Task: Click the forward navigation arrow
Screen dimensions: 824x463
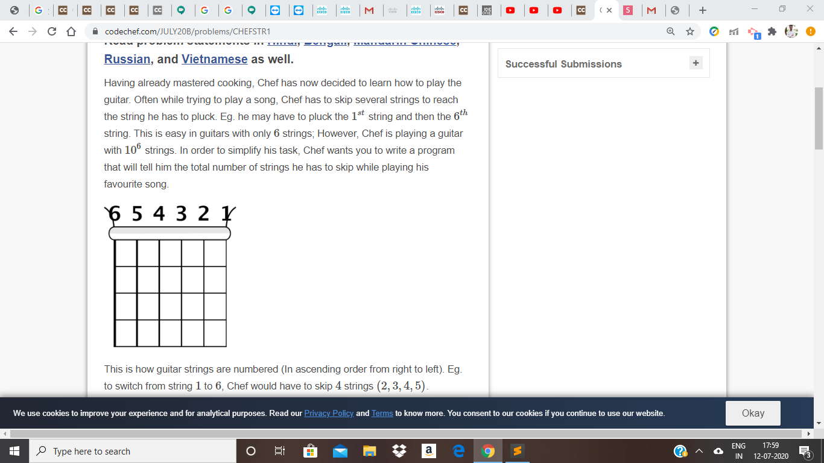Action: click(x=33, y=31)
